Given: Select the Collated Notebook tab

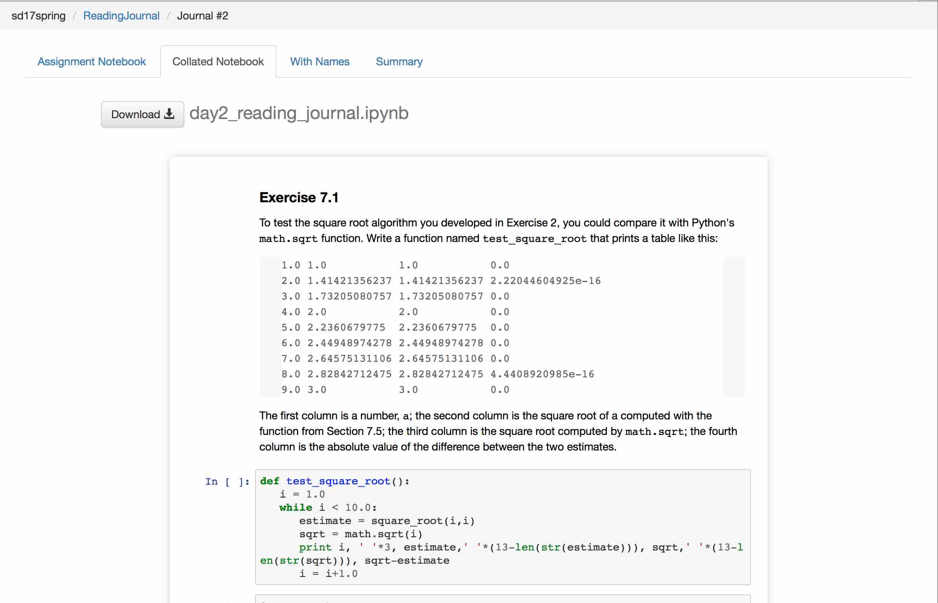Looking at the screenshot, I should coord(218,61).
